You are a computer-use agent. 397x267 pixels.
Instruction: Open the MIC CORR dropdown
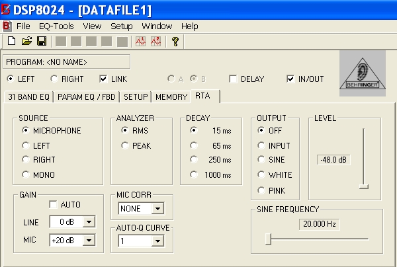pyautogui.click(x=157, y=209)
